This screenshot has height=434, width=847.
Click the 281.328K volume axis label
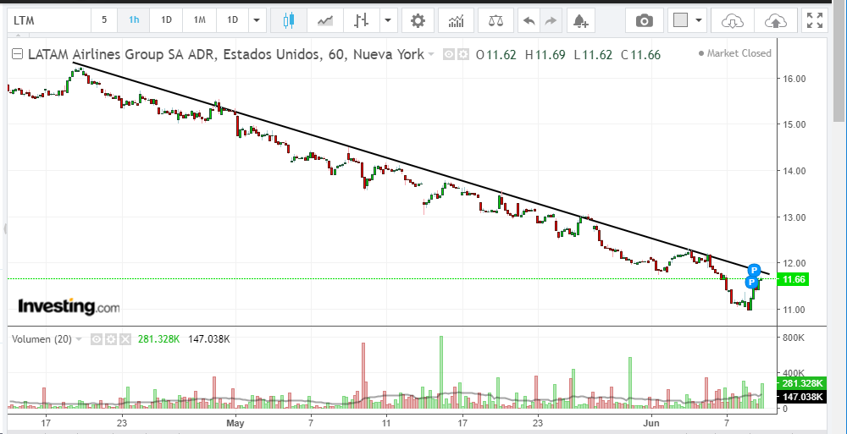coord(801,383)
